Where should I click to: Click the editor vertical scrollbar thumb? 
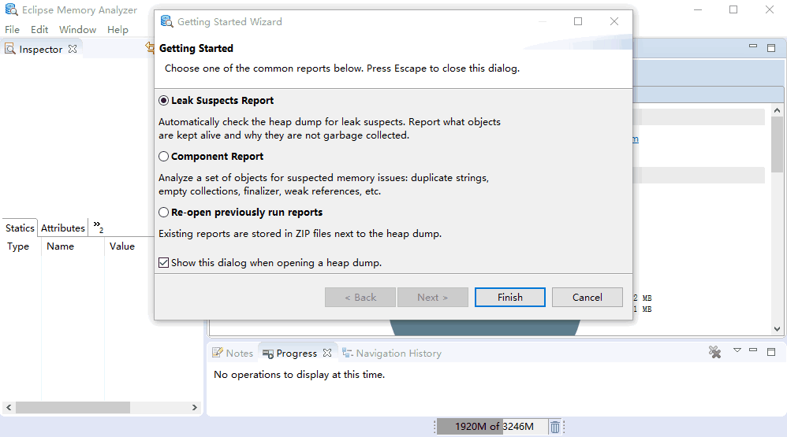(x=777, y=145)
